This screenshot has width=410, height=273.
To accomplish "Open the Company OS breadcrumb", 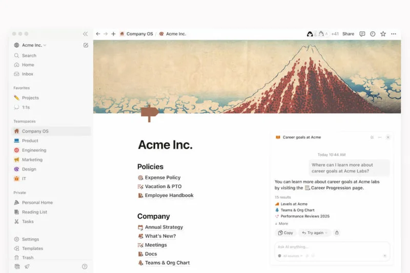I will (136, 34).
